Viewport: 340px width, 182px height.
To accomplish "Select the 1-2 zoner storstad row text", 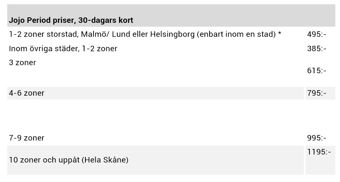I will point(145,34).
